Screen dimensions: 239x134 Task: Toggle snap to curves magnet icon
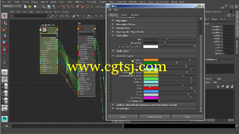pyautogui.click(x=68, y=7)
